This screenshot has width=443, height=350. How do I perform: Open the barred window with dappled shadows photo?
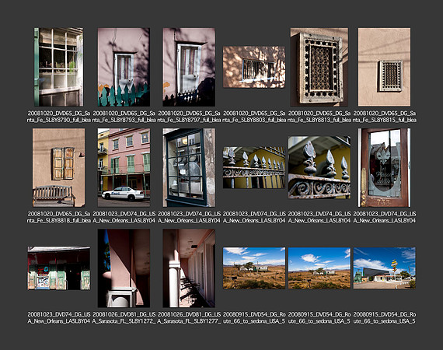tap(254, 67)
